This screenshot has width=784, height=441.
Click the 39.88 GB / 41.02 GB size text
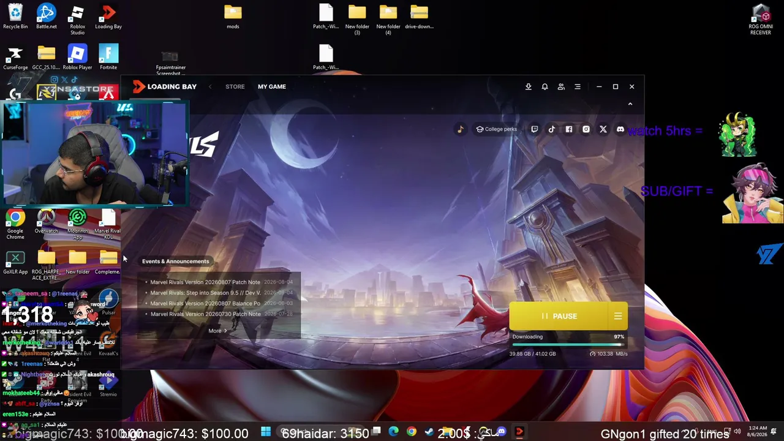pyautogui.click(x=533, y=353)
